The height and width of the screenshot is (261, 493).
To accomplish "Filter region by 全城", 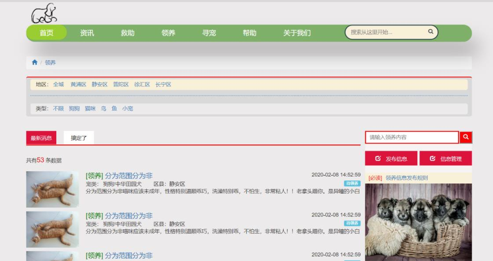I will [x=59, y=84].
